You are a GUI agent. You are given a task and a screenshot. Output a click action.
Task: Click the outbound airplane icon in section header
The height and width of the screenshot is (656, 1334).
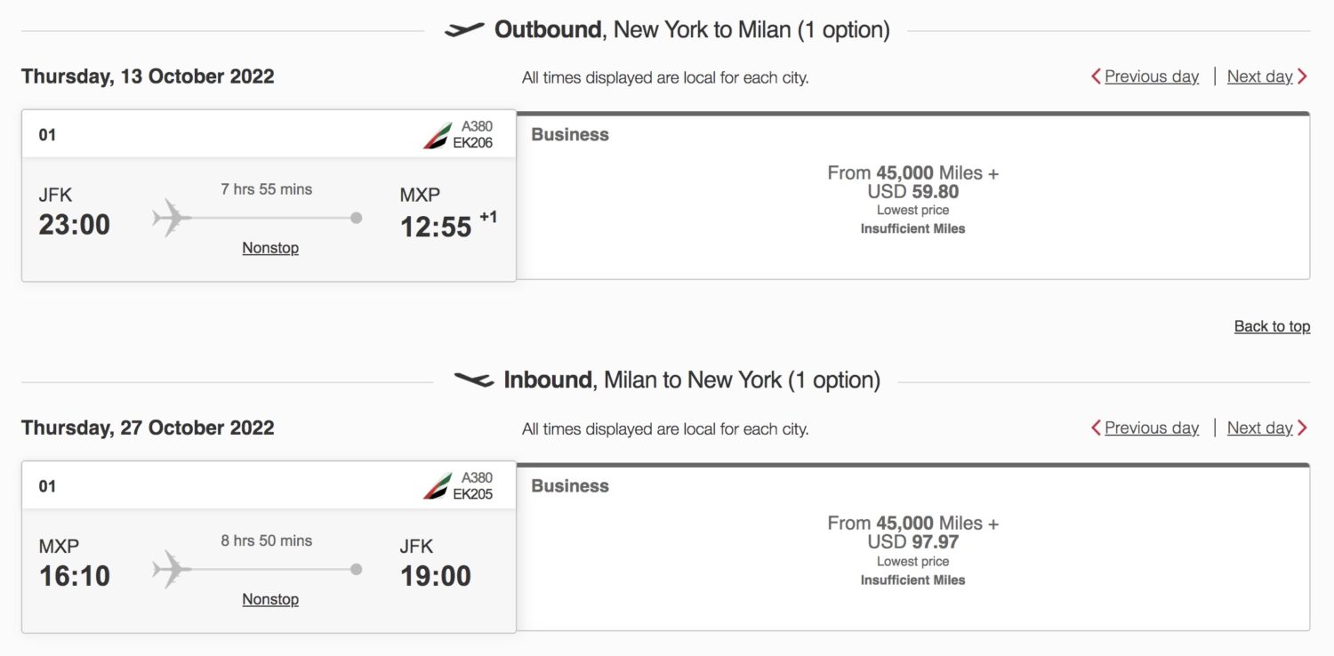point(466,28)
